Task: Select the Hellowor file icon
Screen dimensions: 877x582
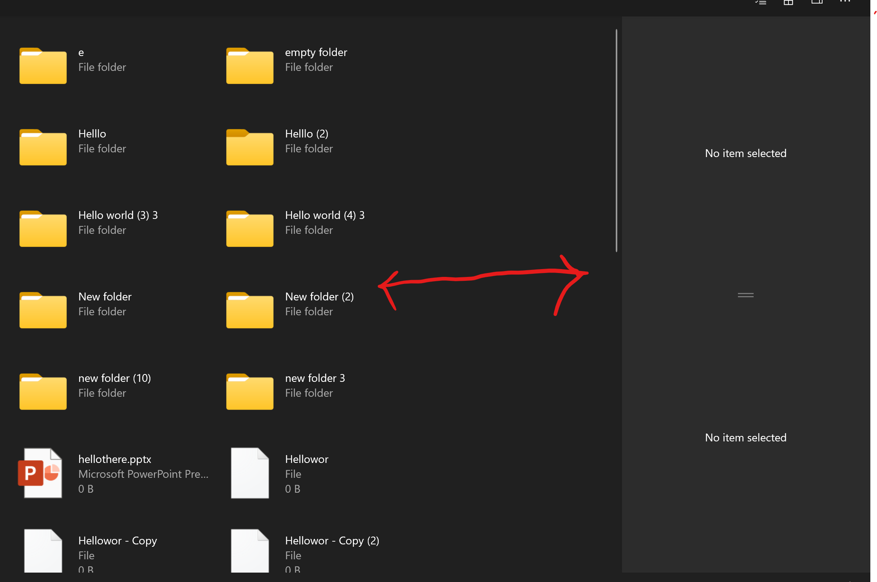Action: (x=250, y=473)
